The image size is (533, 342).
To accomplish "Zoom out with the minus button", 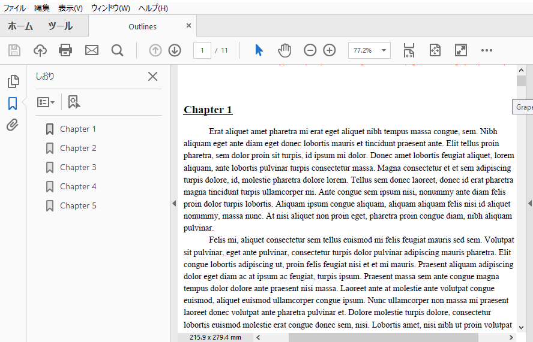I will 310,50.
